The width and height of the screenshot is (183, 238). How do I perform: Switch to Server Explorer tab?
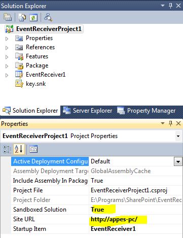(88, 111)
